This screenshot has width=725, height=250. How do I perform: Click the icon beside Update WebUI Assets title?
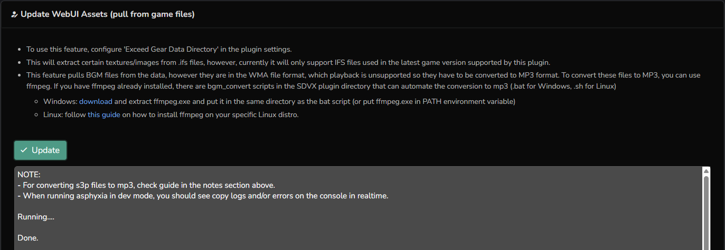point(14,14)
